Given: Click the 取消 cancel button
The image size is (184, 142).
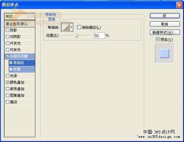Looking at the screenshot, I should [165, 24].
